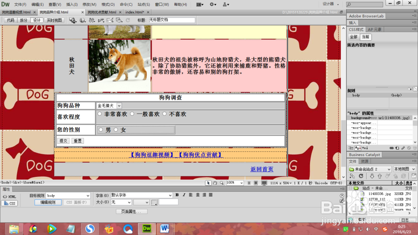Open the 站点(S) menu
This screenshot has width=418, height=235.
pyautogui.click(x=144, y=5)
